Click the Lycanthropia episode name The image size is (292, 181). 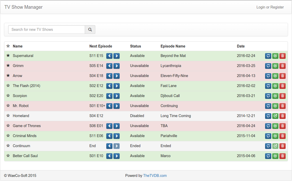click(x=171, y=66)
